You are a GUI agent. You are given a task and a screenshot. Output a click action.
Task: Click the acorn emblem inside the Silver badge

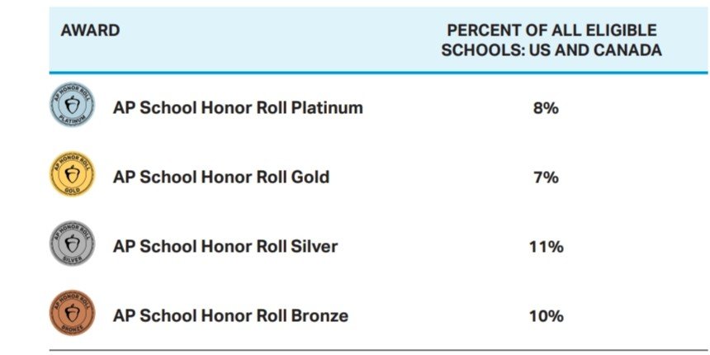(x=72, y=244)
